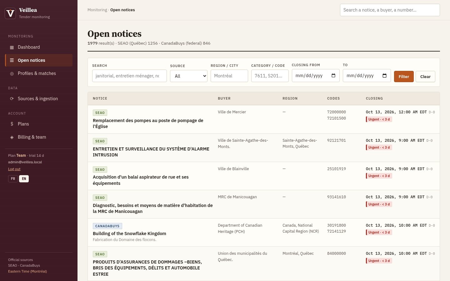Screen dimensions: 450x281
Task: Open notice 'Building of the Snowflake Kingdom'
Action: [x=129, y=234]
